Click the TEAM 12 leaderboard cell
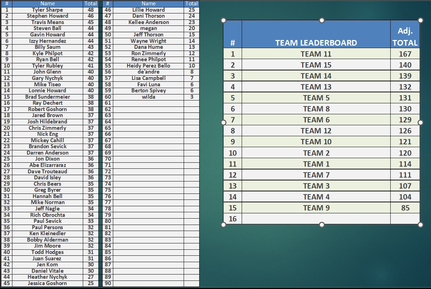The height and width of the screenshot is (289, 431). coord(316,131)
